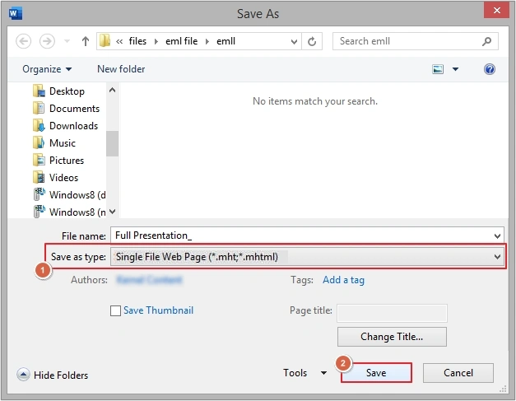The height and width of the screenshot is (401, 516).
Task: Go back using the Back arrow
Action: click(23, 41)
